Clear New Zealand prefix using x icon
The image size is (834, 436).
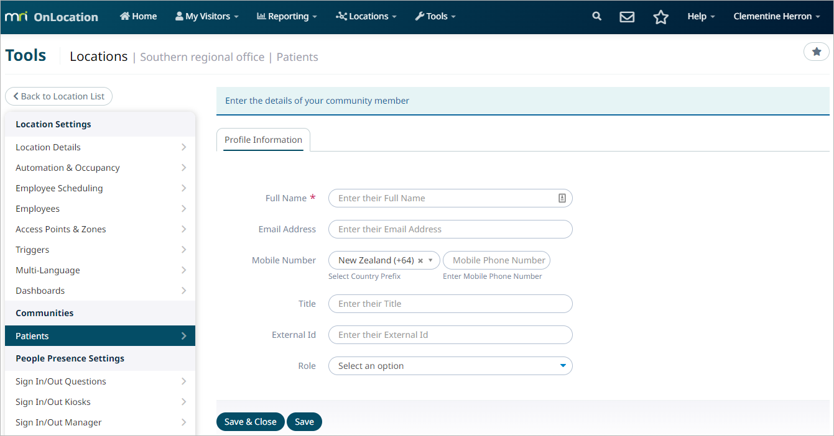(x=420, y=261)
